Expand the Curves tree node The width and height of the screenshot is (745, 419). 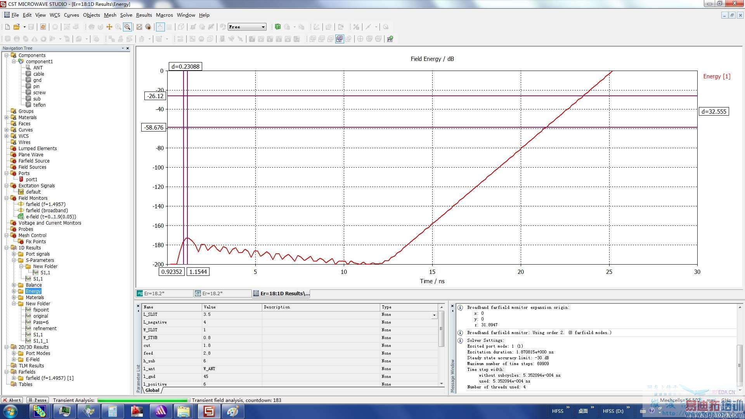coord(6,130)
